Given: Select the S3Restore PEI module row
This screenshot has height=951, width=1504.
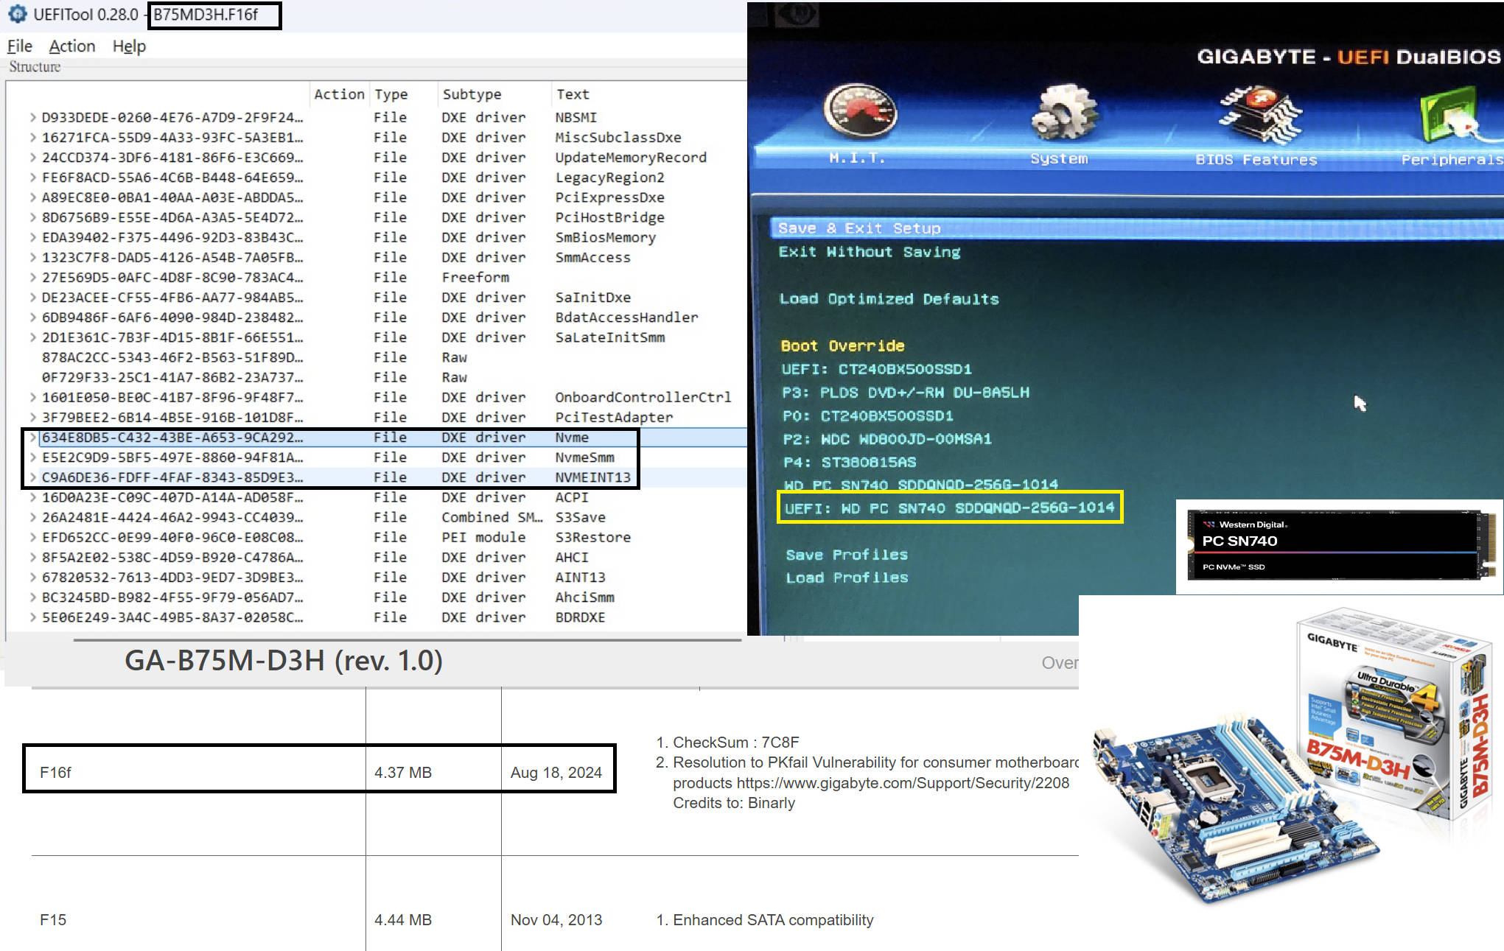Looking at the screenshot, I should [377, 537].
